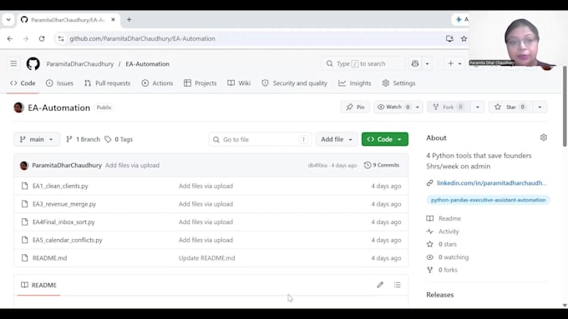Screen dimensions: 568x319
Task: Click the browser back arrow
Action: pyautogui.click(x=10, y=38)
